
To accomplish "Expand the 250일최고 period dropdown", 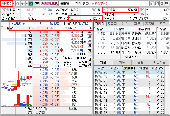I will 18,10.
